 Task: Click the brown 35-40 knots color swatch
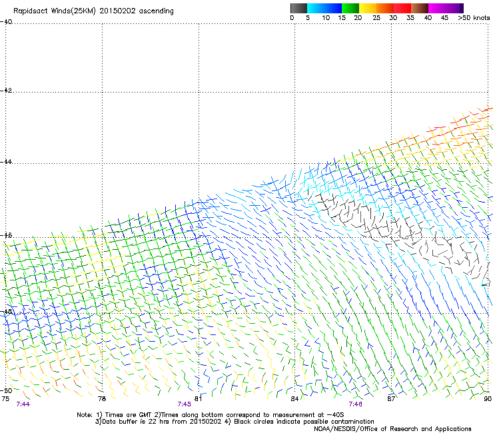(420, 8)
